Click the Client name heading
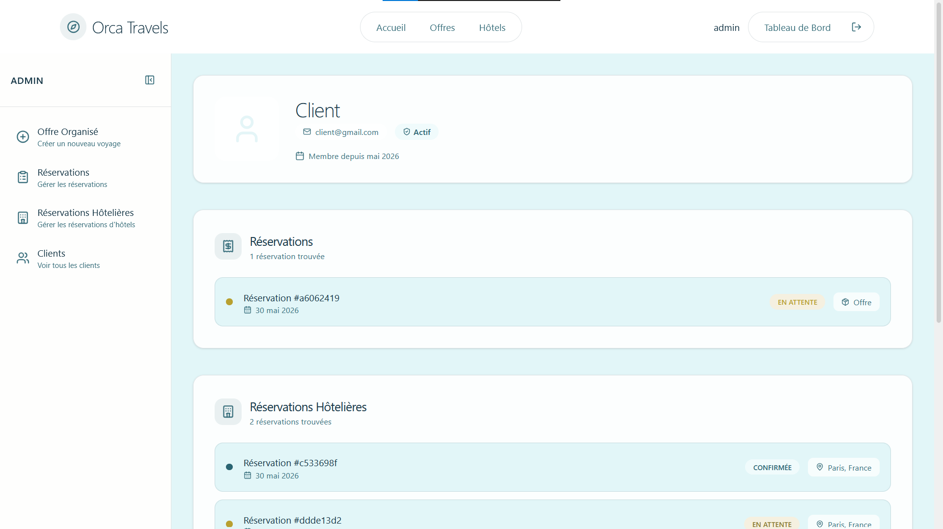Image resolution: width=943 pixels, height=529 pixels. (317, 110)
